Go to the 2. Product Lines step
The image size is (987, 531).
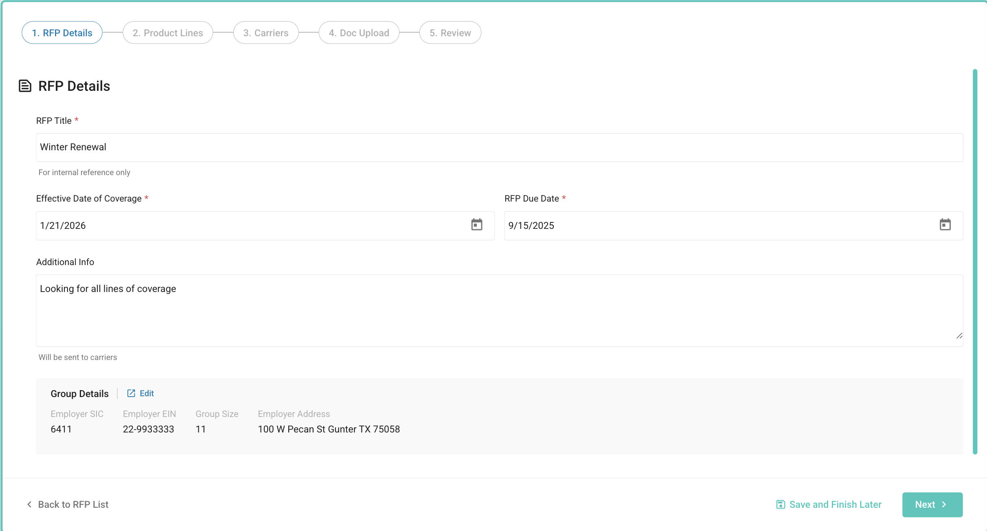pos(168,33)
